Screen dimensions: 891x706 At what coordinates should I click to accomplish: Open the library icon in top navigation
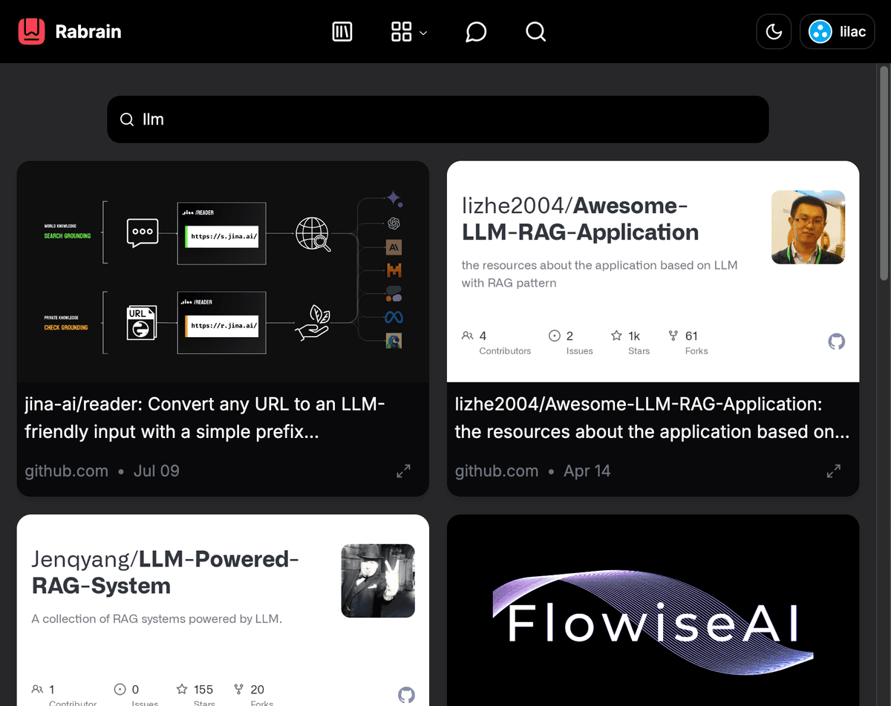342,31
